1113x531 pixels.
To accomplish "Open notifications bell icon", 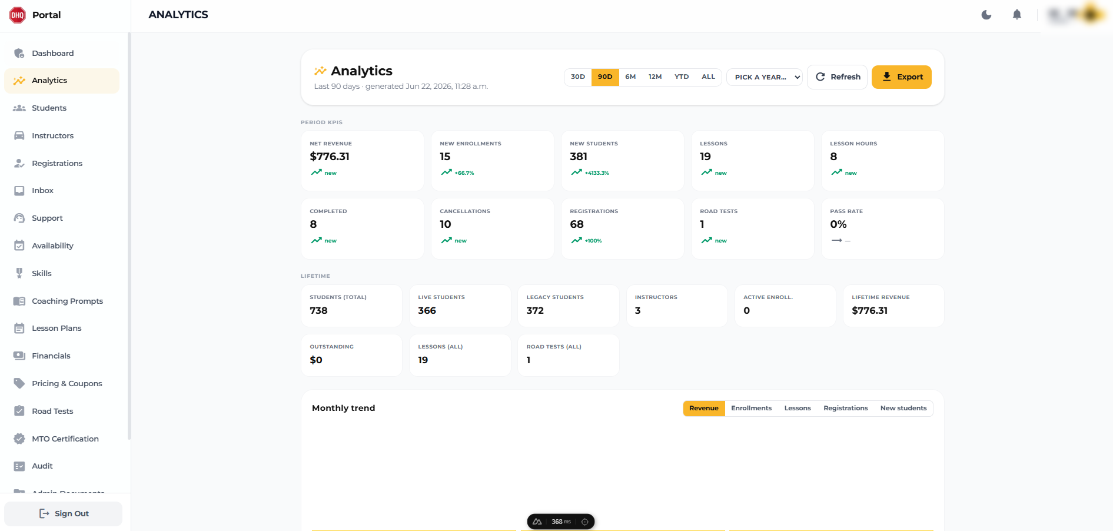I will pyautogui.click(x=1017, y=15).
